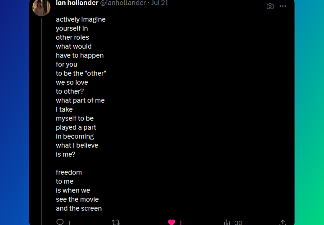
Task: Click the camera screenshot icon
Action: click(x=270, y=6)
